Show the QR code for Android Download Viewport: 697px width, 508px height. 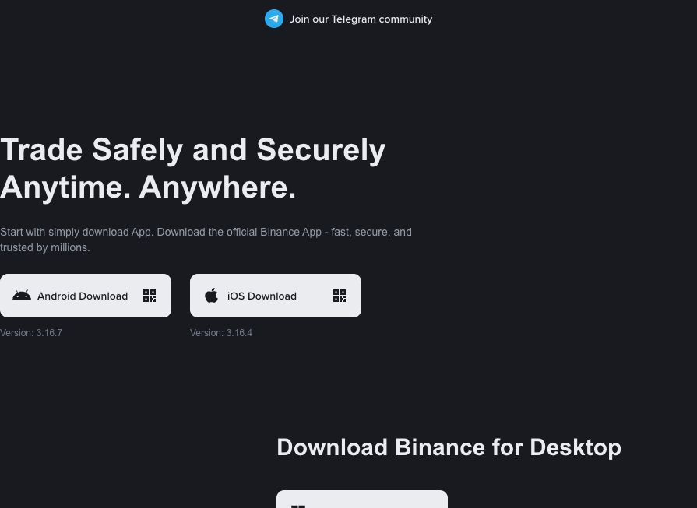click(x=150, y=296)
